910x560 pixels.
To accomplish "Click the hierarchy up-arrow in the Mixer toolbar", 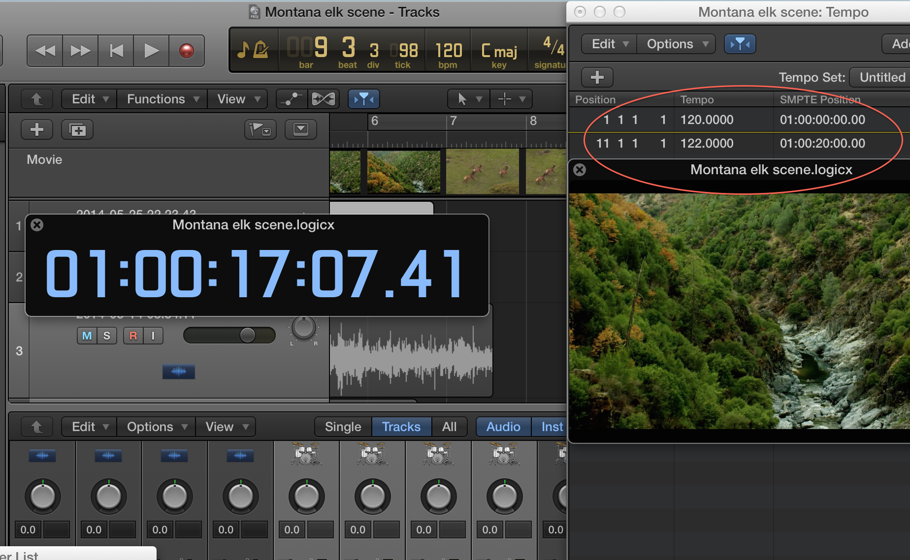I will coord(37,427).
